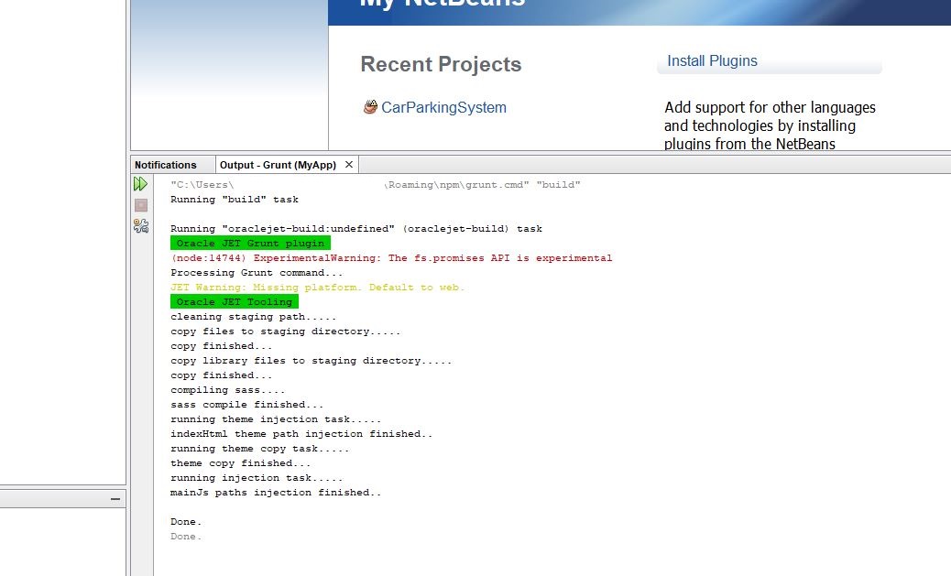951x576 pixels.
Task: Click the 'running theme injection task' line
Action: tap(276, 419)
